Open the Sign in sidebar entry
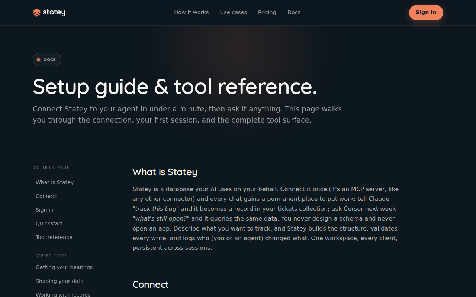This screenshot has height=297, width=476. (x=45, y=210)
